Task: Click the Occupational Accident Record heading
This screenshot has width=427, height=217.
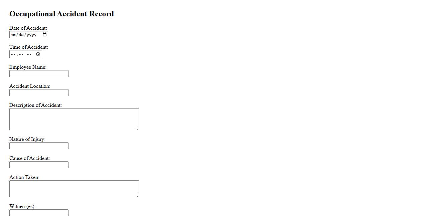Action: click(61, 14)
